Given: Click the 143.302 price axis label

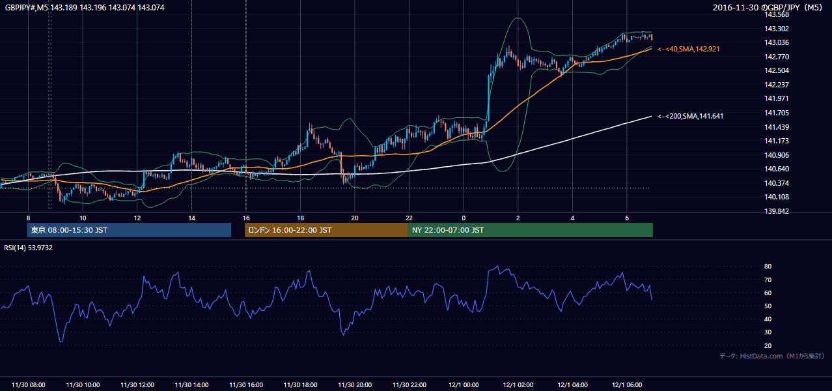Looking at the screenshot, I should (x=776, y=29).
